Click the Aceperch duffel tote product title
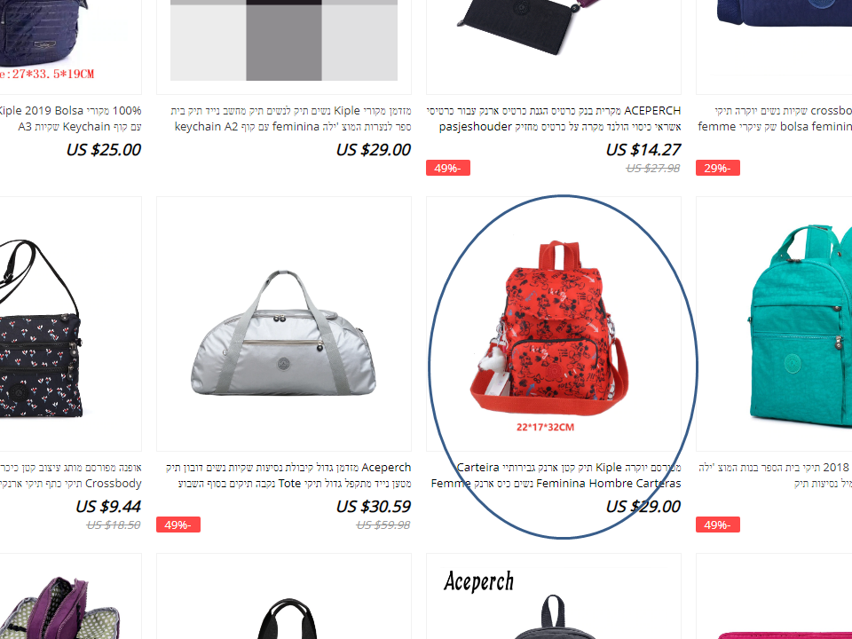This screenshot has height=639, width=852. pos(288,476)
